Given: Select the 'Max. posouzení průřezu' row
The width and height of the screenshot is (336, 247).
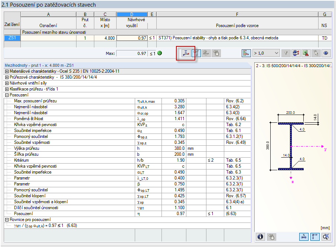Looking at the screenshot, I should 127,101.
